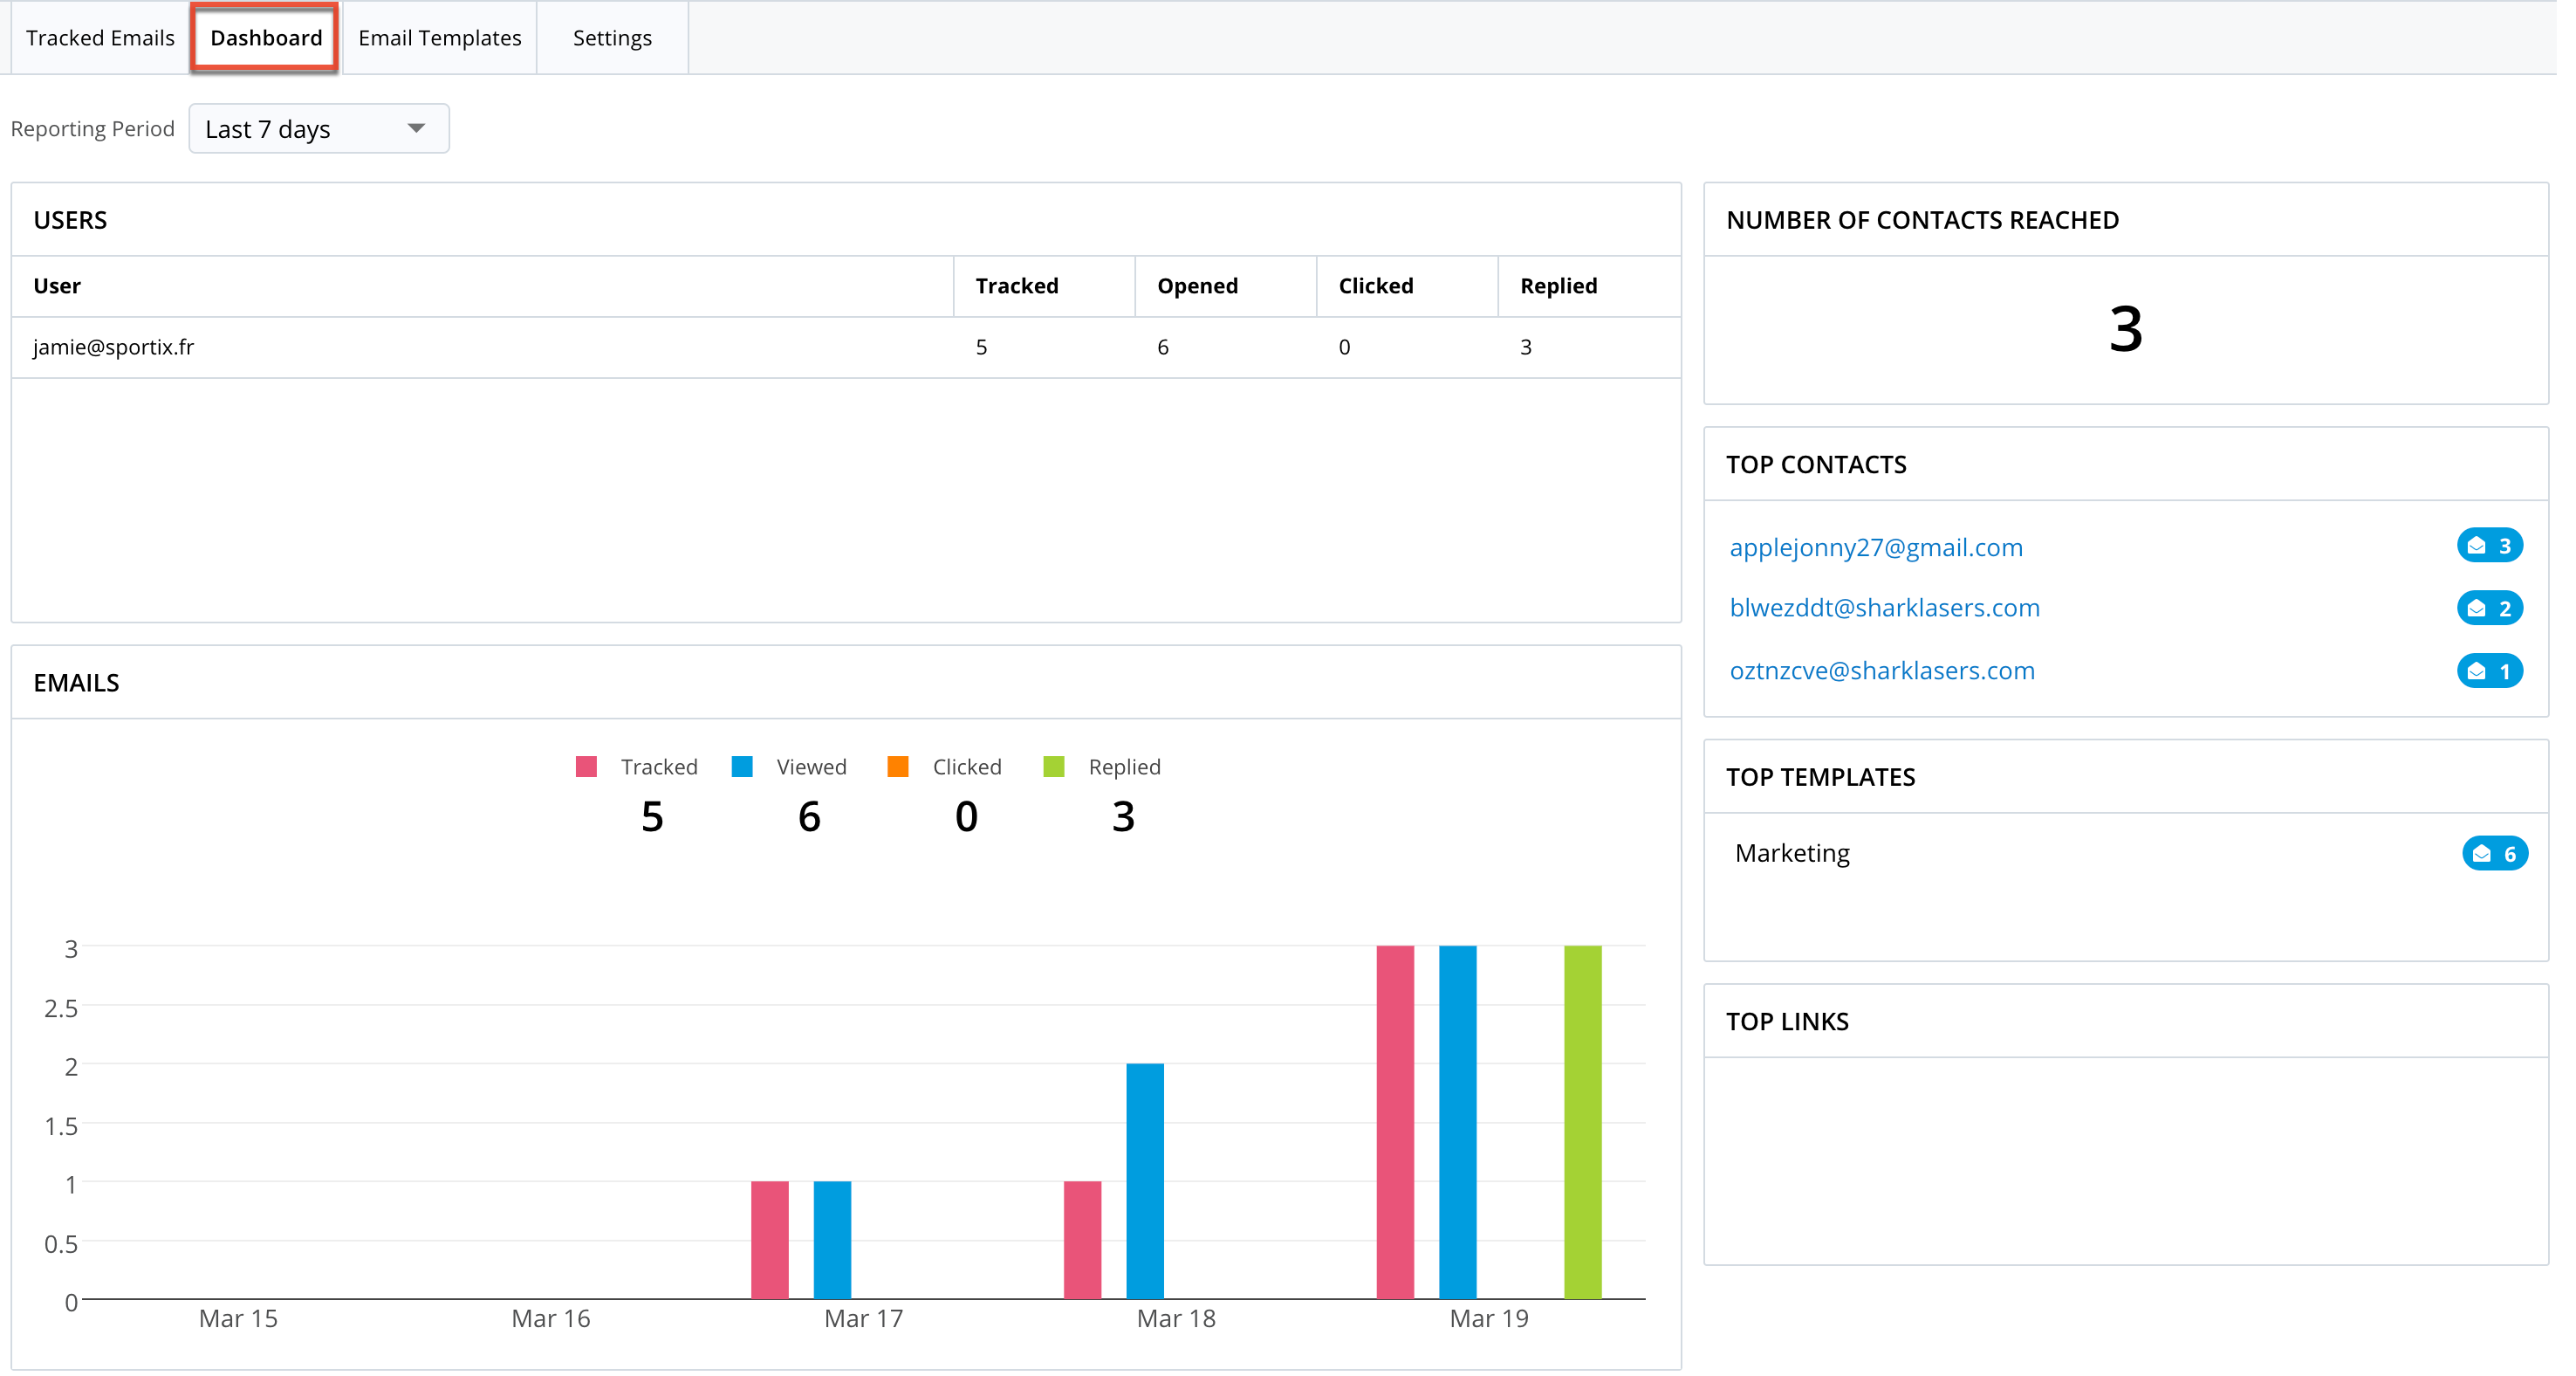The height and width of the screenshot is (1376, 2576).
Task: Open the Email Templates tab
Action: 439,38
